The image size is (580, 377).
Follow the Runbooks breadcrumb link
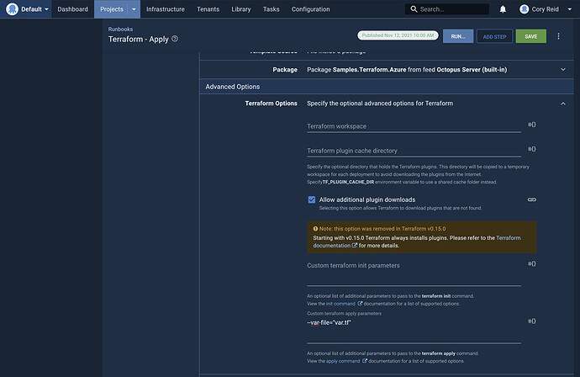120,29
